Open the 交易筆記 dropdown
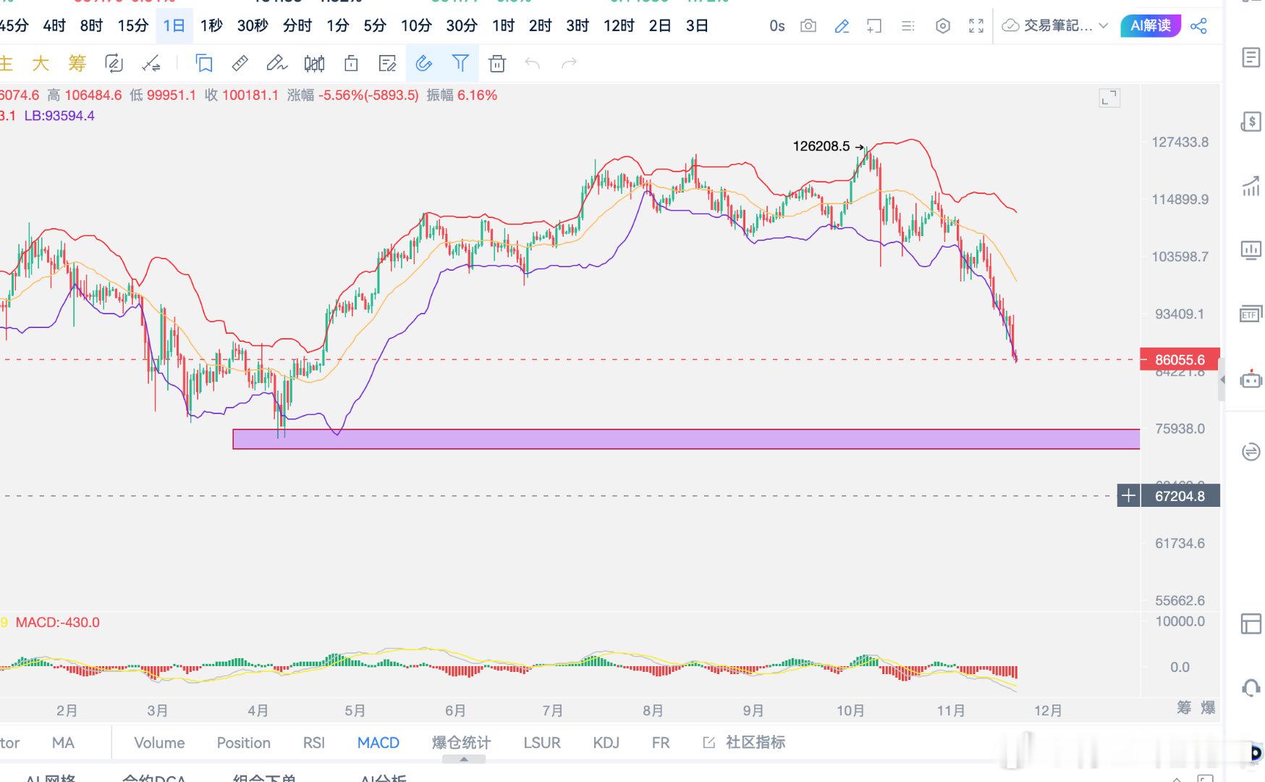Screen dimensions: 1265x782 [x=1055, y=26]
